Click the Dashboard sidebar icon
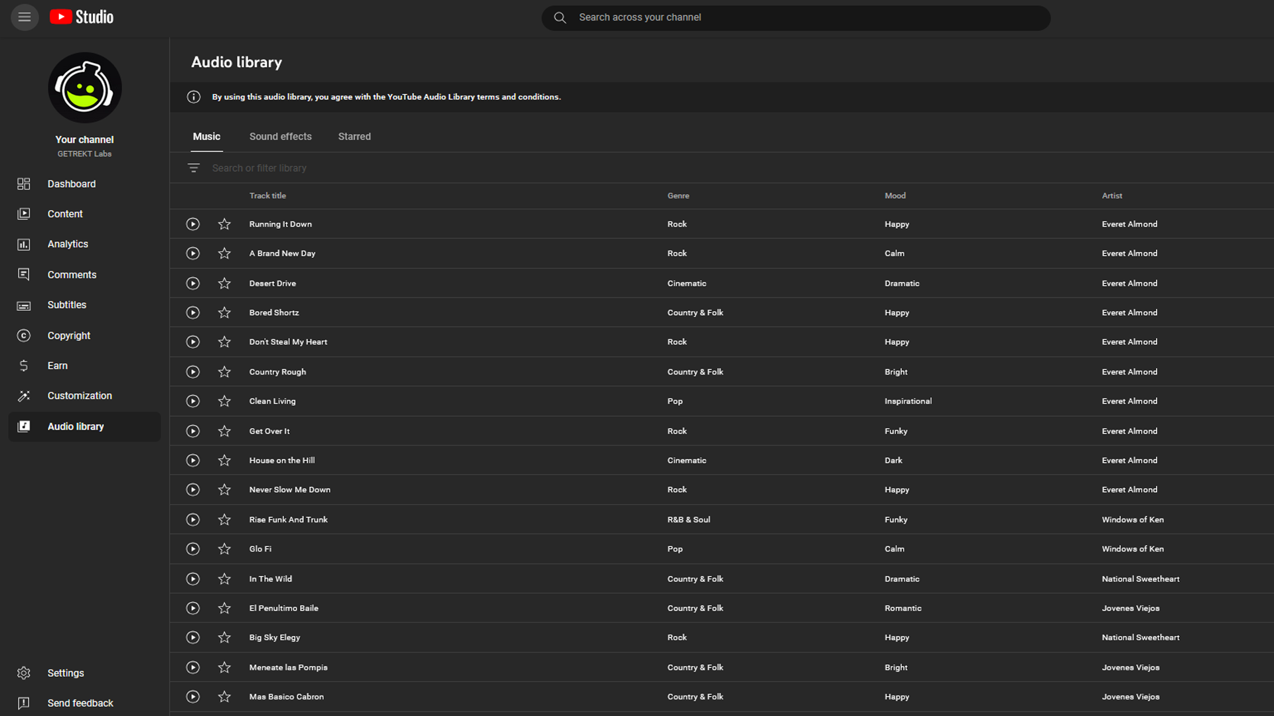This screenshot has width=1274, height=716. coord(23,183)
